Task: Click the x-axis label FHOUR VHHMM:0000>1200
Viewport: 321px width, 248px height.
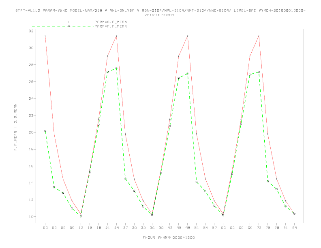Action: 169,237
